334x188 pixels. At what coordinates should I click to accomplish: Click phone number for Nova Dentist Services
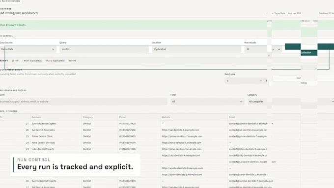(x=127, y=143)
